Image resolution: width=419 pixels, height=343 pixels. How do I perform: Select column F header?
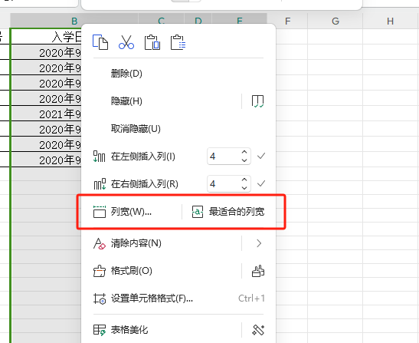[x=287, y=21]
